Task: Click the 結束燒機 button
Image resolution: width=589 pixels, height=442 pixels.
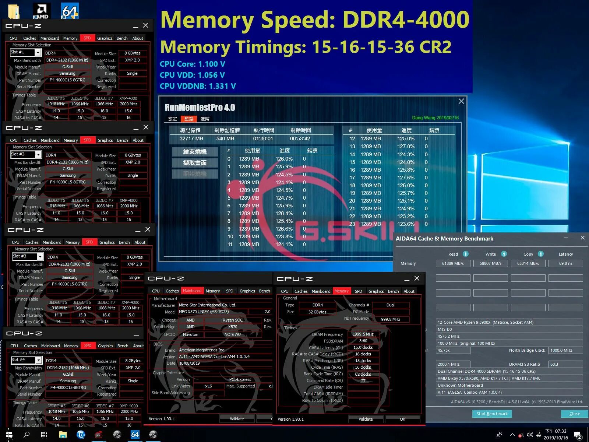Action: click(195, 152)
